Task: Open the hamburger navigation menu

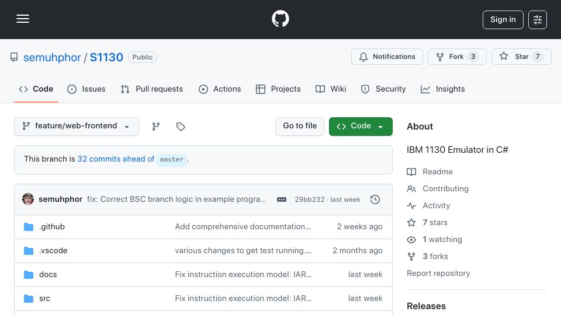Action: point(23,19)
